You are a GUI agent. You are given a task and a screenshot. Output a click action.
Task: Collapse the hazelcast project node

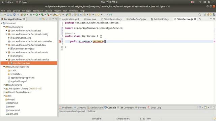coord(2,23)
